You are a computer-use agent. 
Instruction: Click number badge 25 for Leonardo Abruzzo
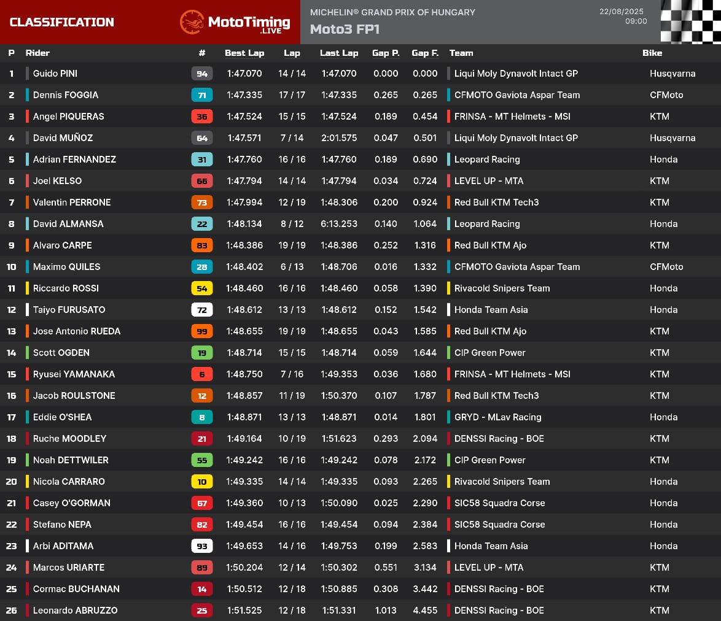pyautogui.click(x=202, y=611)
